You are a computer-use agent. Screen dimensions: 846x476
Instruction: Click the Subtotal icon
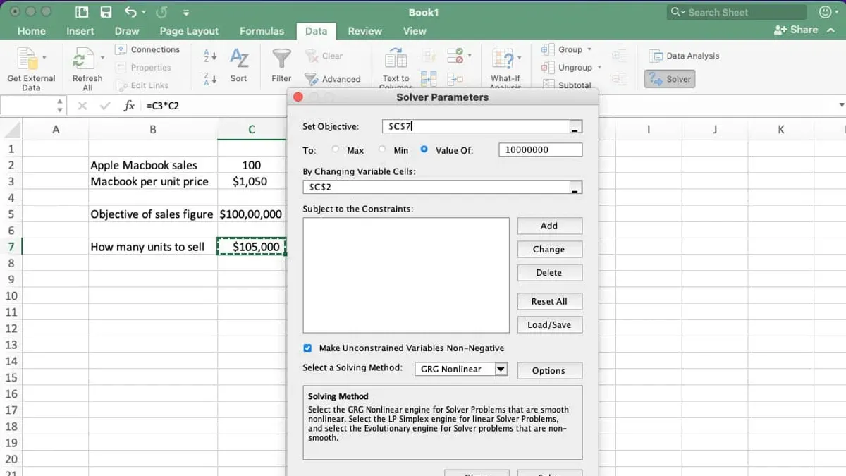pos(548,85)
